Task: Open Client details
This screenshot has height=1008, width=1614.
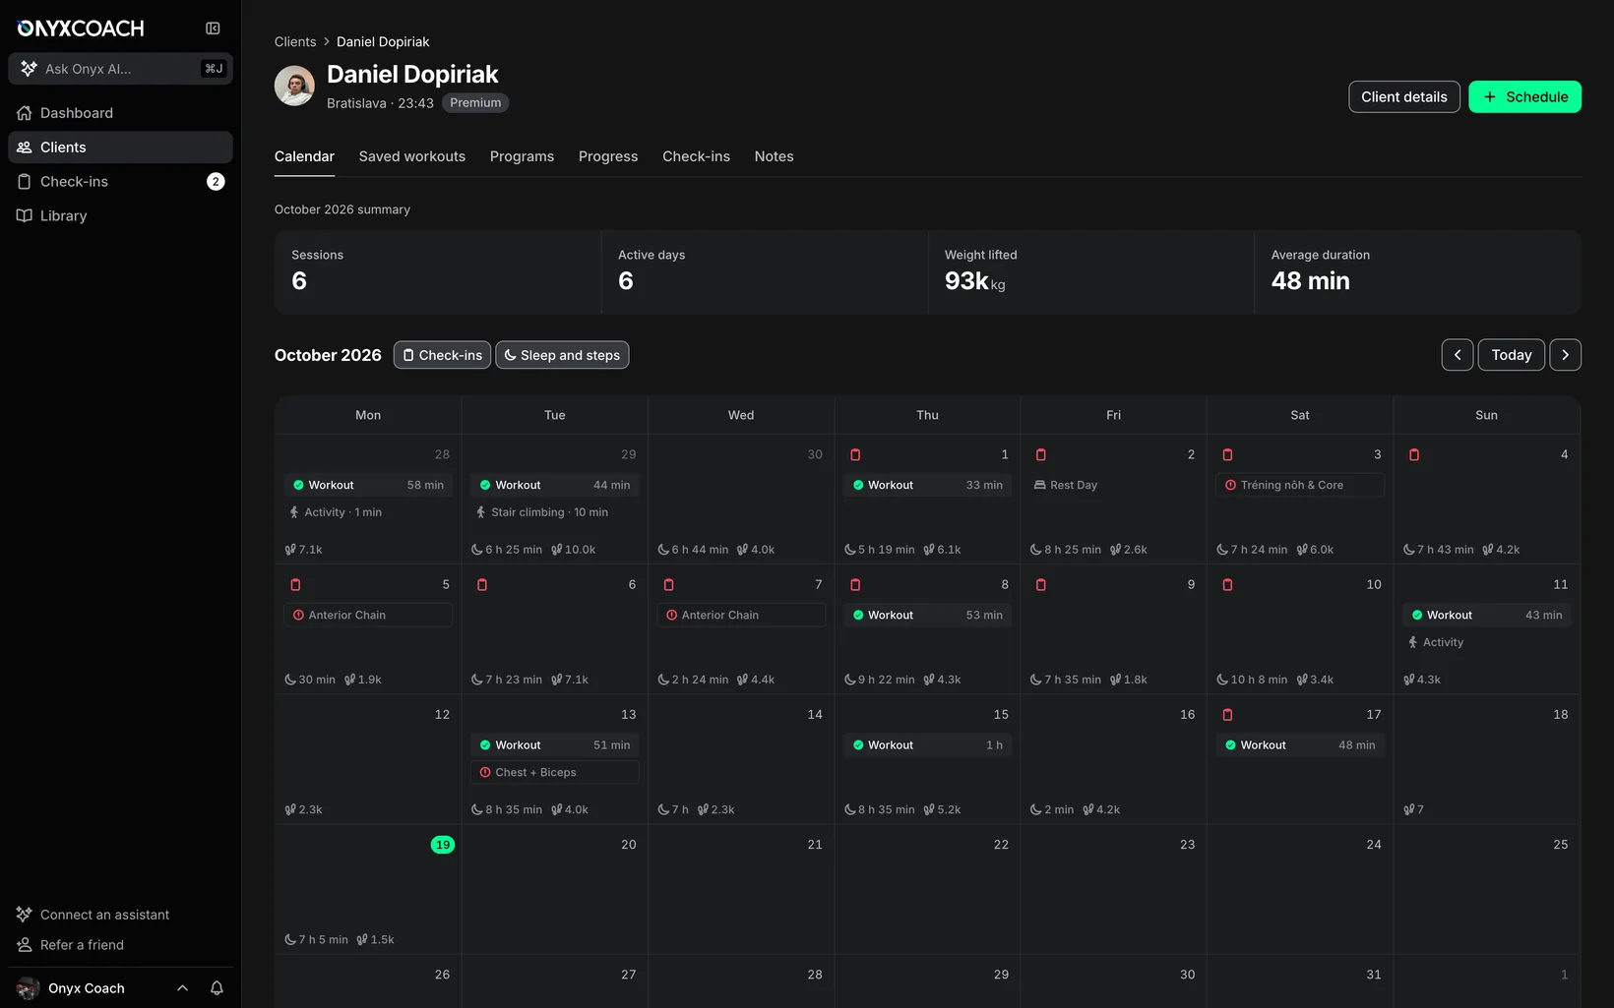Action: coord(1403,96)
